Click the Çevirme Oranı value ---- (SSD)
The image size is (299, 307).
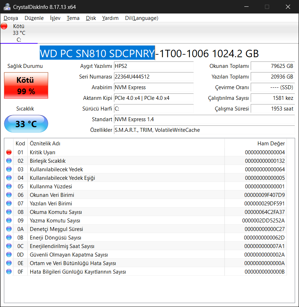pyautogui.click(x=273, y=87)
